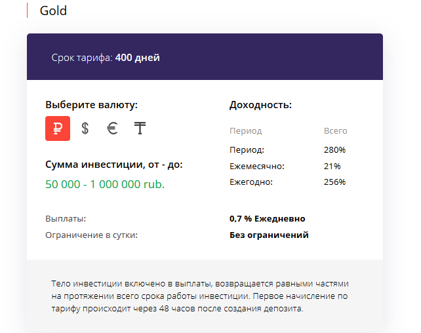The image size is (421, 333).
Task: Click the Без ограничений value
Action: [x=269, y=235]
